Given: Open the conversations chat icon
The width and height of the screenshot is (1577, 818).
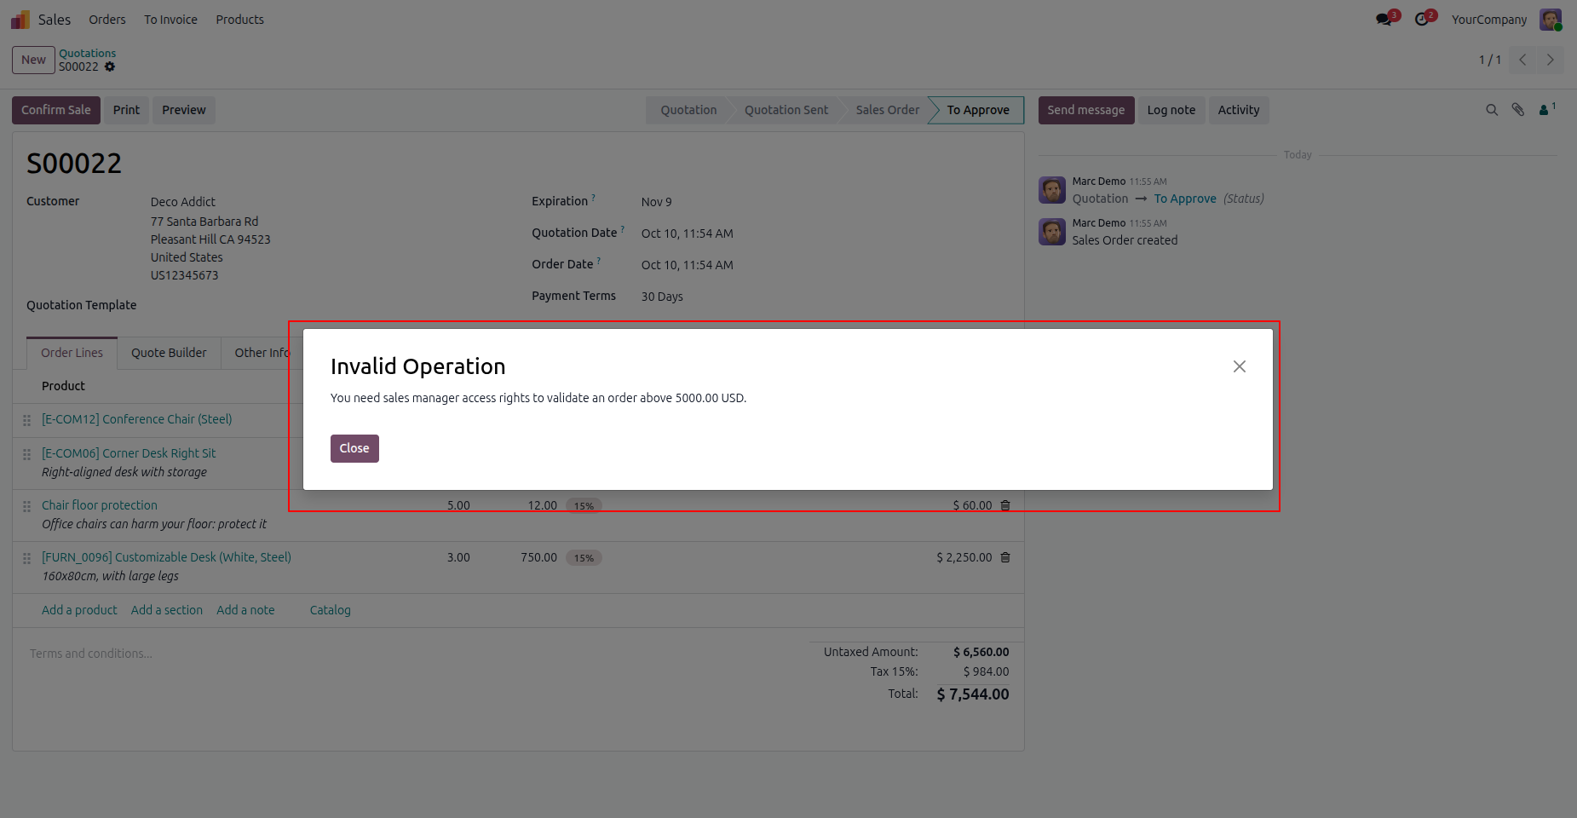Looking at the screenshot, I should click(1385, 19).
